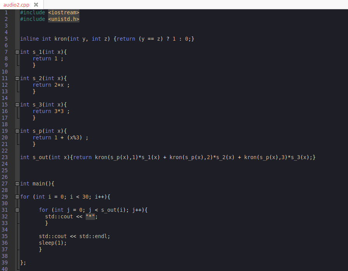Click 'return 1 + (x%3) ;' statement
The height and width of the screenshot is (271, 348).
coord(60,138)
